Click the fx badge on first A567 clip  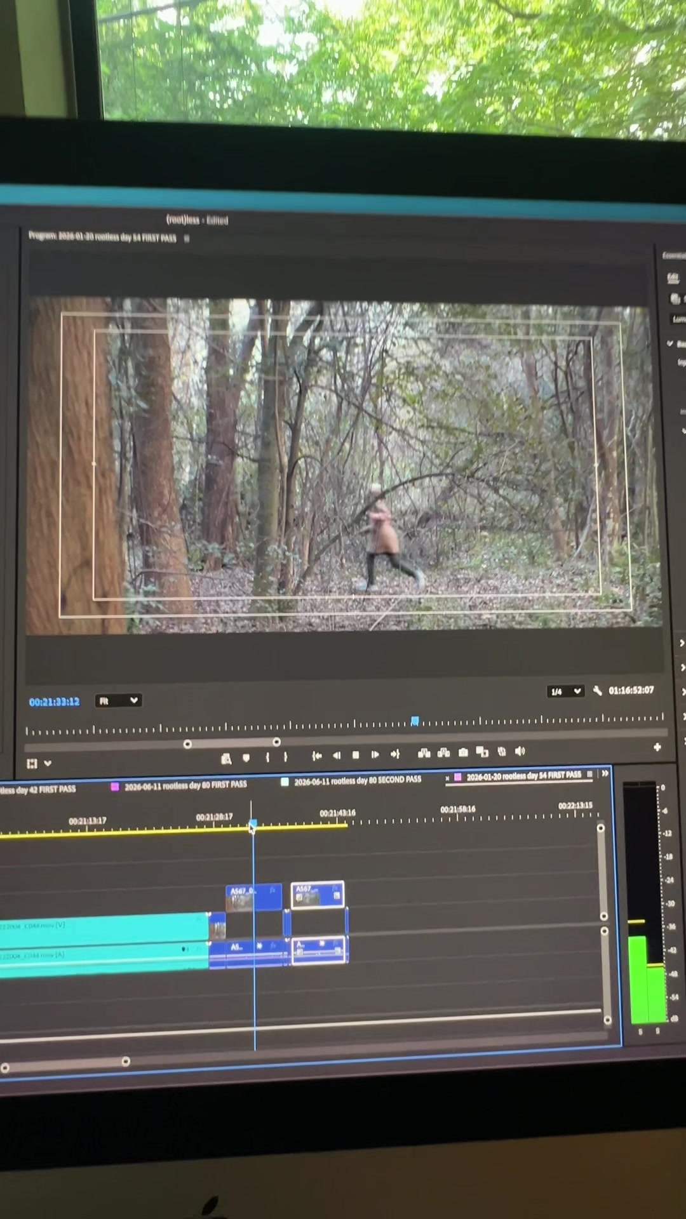[272, 890]
